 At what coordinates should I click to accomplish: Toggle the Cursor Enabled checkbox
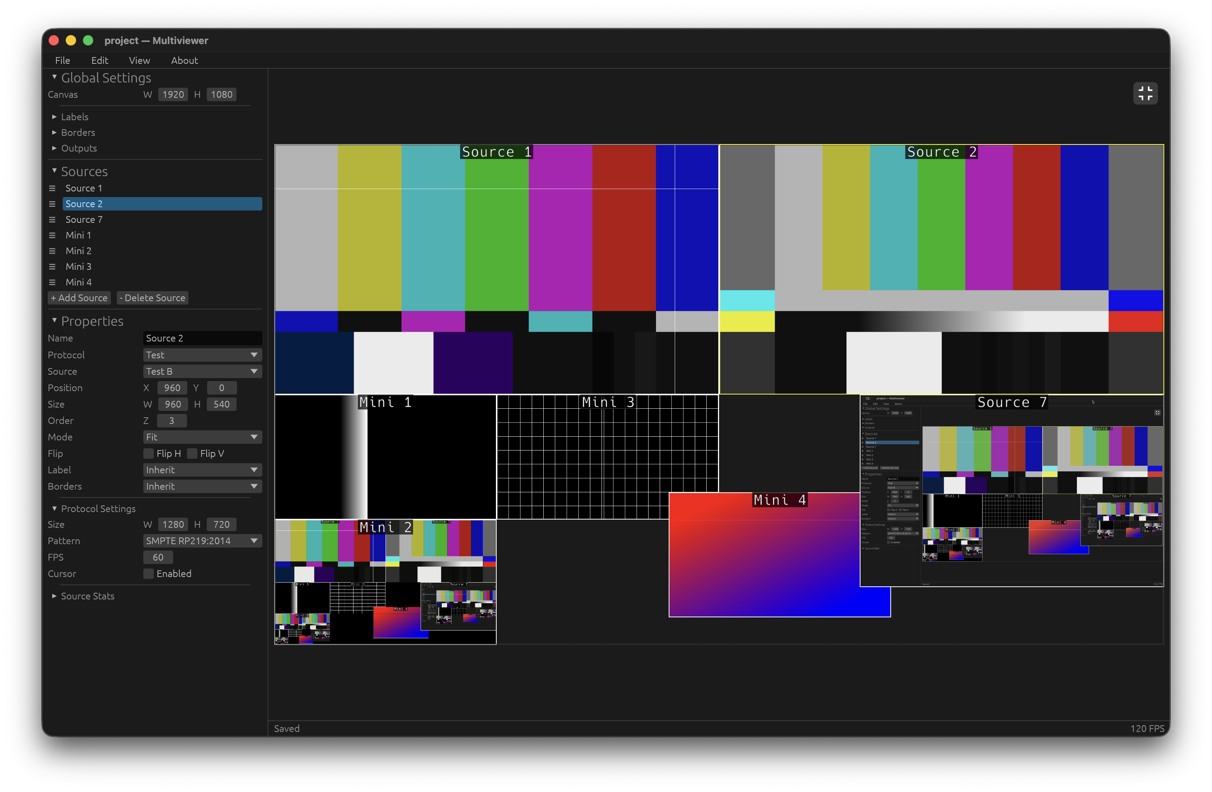[x=148, y=574]
